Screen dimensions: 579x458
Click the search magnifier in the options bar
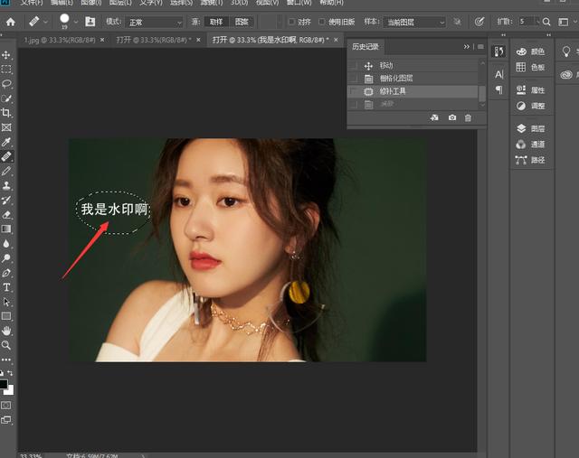[x=546, y=22]
